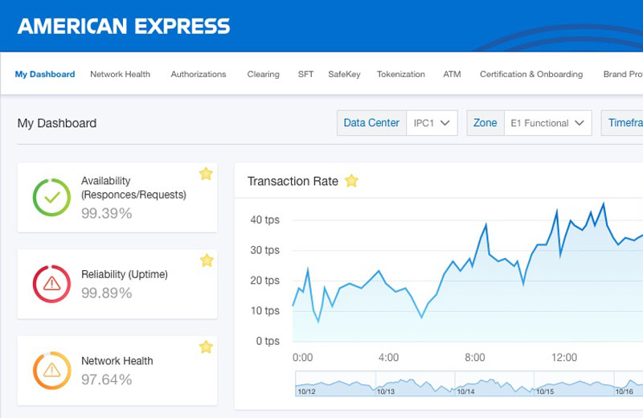This screenshot has width=643, height=418.
Task: Click the 30 tps axis label
Action: coord(265,250)
